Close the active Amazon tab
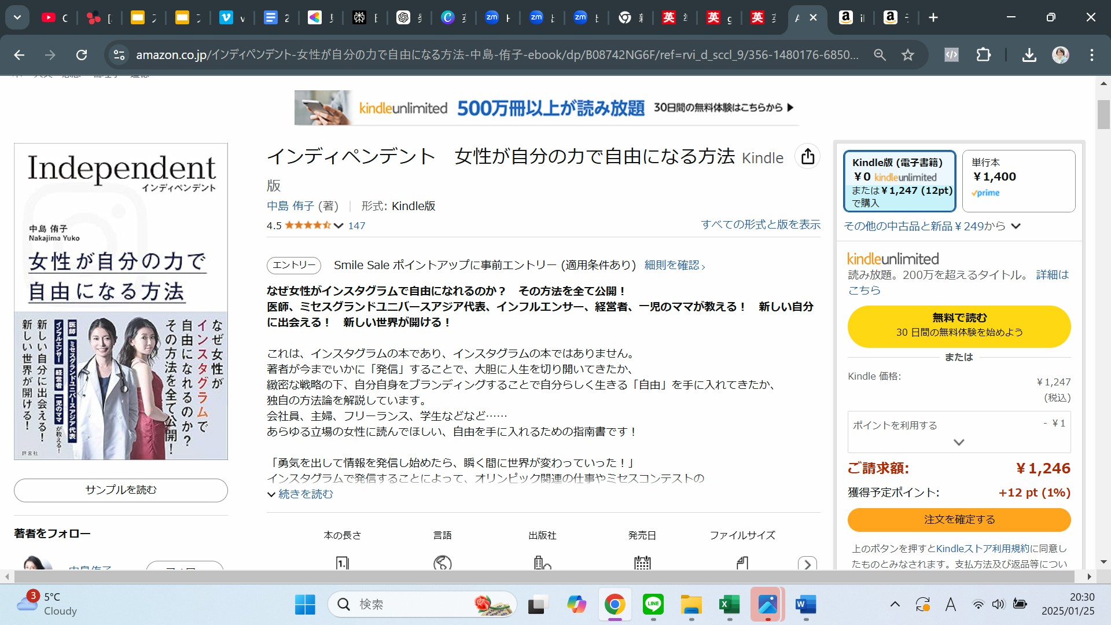Screen dimensions: 1111x625 point(813,17)
